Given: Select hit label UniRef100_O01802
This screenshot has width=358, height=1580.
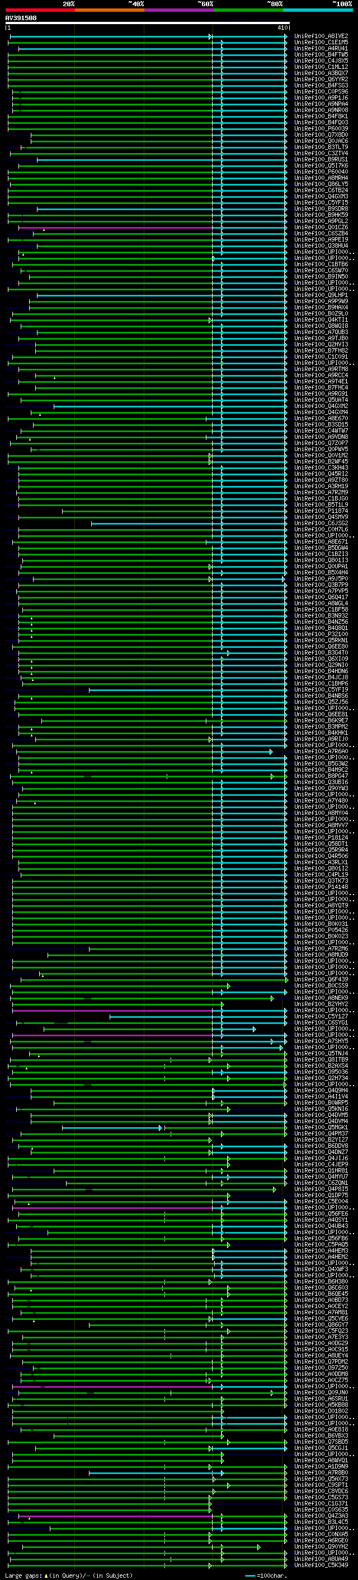Looking at the screenshot, I should coord(321,1411).
